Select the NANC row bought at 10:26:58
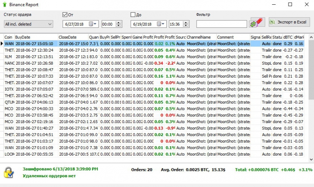Viewport: 314px width, 187px height. point(154,63)
